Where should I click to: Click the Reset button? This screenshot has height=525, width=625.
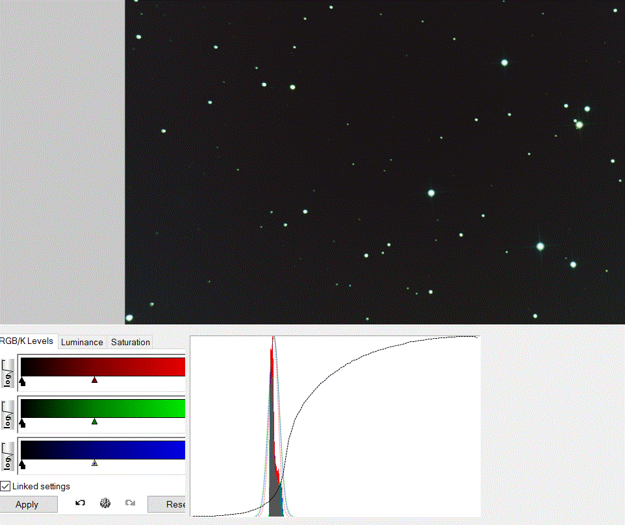[168, 504]
